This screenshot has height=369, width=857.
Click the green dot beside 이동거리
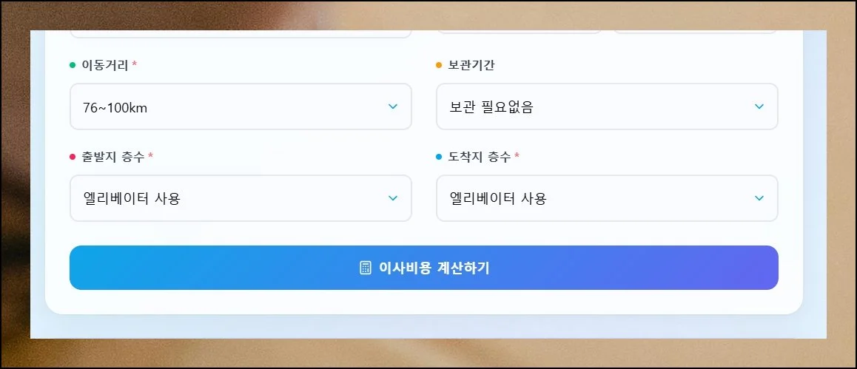(x=73, y=65)
